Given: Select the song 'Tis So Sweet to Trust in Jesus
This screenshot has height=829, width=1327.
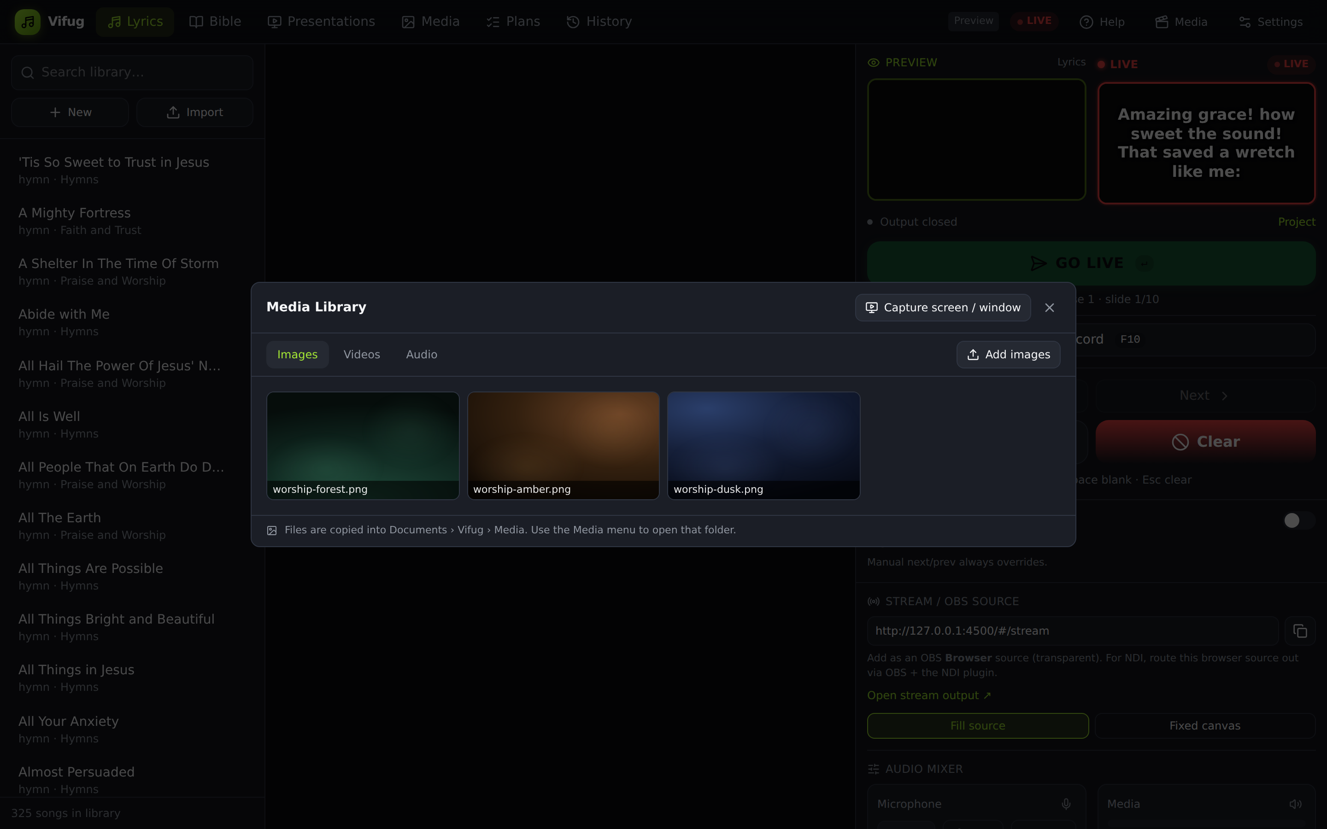Looking at the screenshot, I should click(x=132, y=170).
